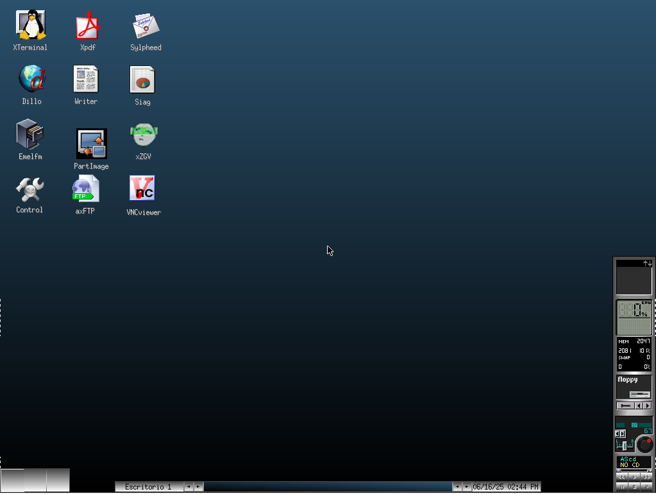Go to next desktop next to Escritorio 1

pyautogui.click(x=198, y=486)
